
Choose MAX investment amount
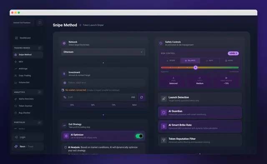point(134,105)
